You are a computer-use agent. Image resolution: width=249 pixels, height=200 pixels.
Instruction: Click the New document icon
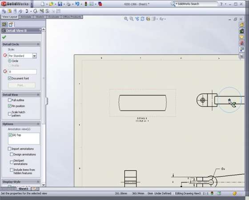(42, 4)
